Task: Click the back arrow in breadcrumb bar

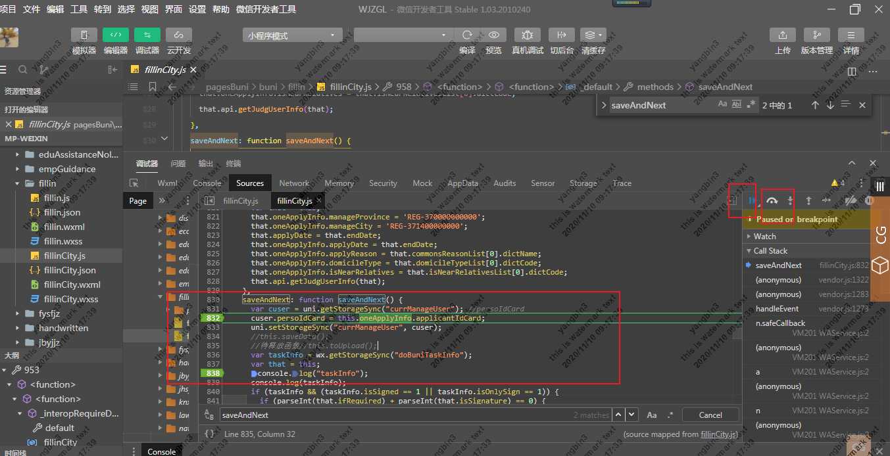Action: (x=172, y=87)
